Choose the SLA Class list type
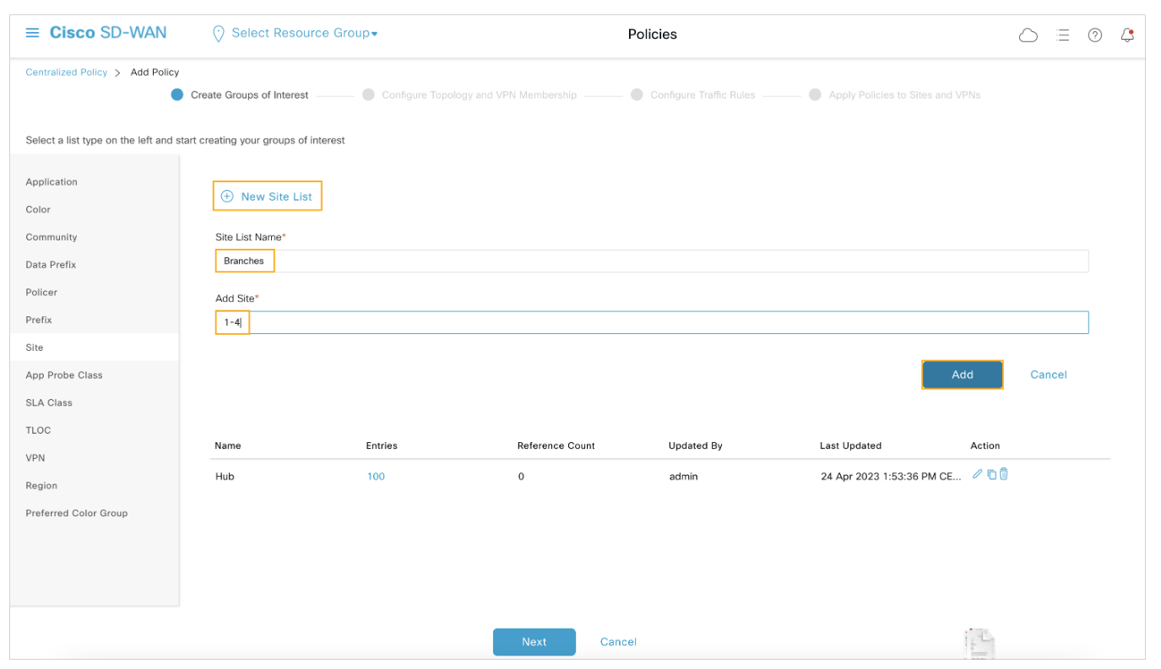This screenshot has width=1161, height=669. click(x=49, y=402)
